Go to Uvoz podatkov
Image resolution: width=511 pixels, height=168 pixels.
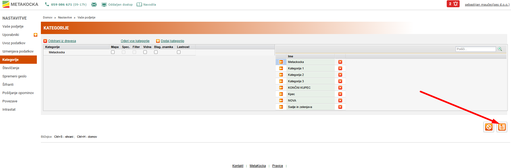tap(14, 43)
